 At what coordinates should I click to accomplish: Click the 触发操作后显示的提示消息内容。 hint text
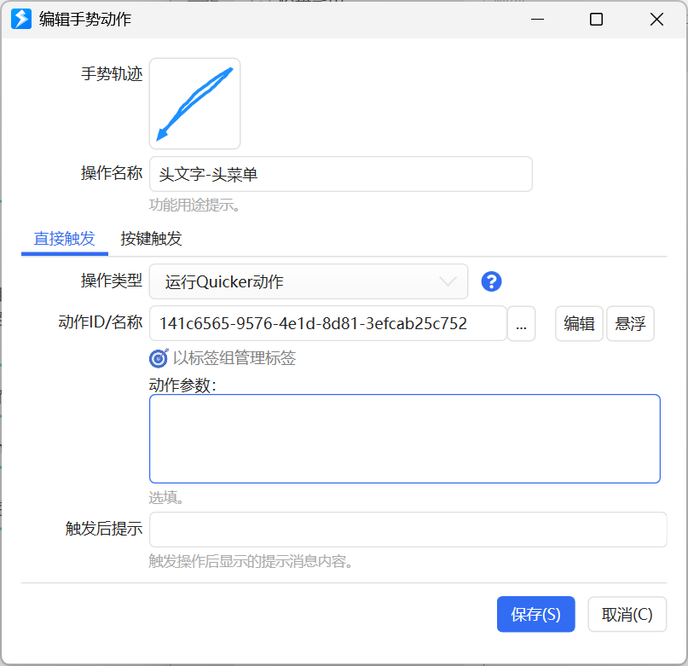251,561
